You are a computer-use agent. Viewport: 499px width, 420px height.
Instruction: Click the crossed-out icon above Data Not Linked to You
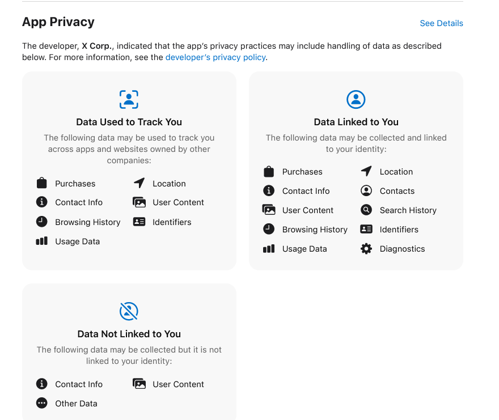coord(129,311)
